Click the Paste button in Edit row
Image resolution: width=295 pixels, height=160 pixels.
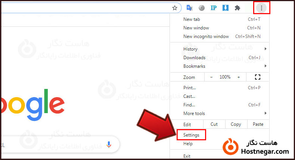258,124
